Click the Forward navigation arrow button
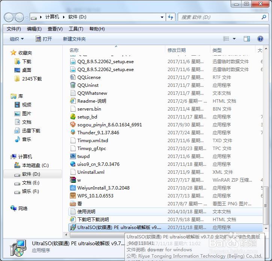272x261 pixels. point(19,17)
